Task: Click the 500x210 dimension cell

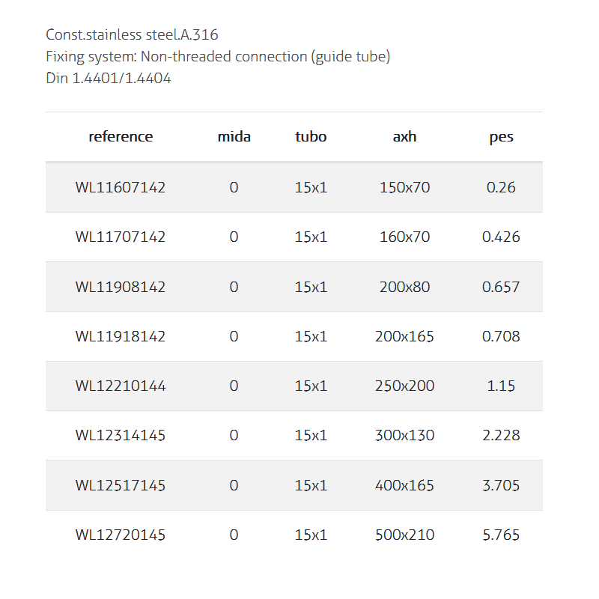Action: coord(404,535)
